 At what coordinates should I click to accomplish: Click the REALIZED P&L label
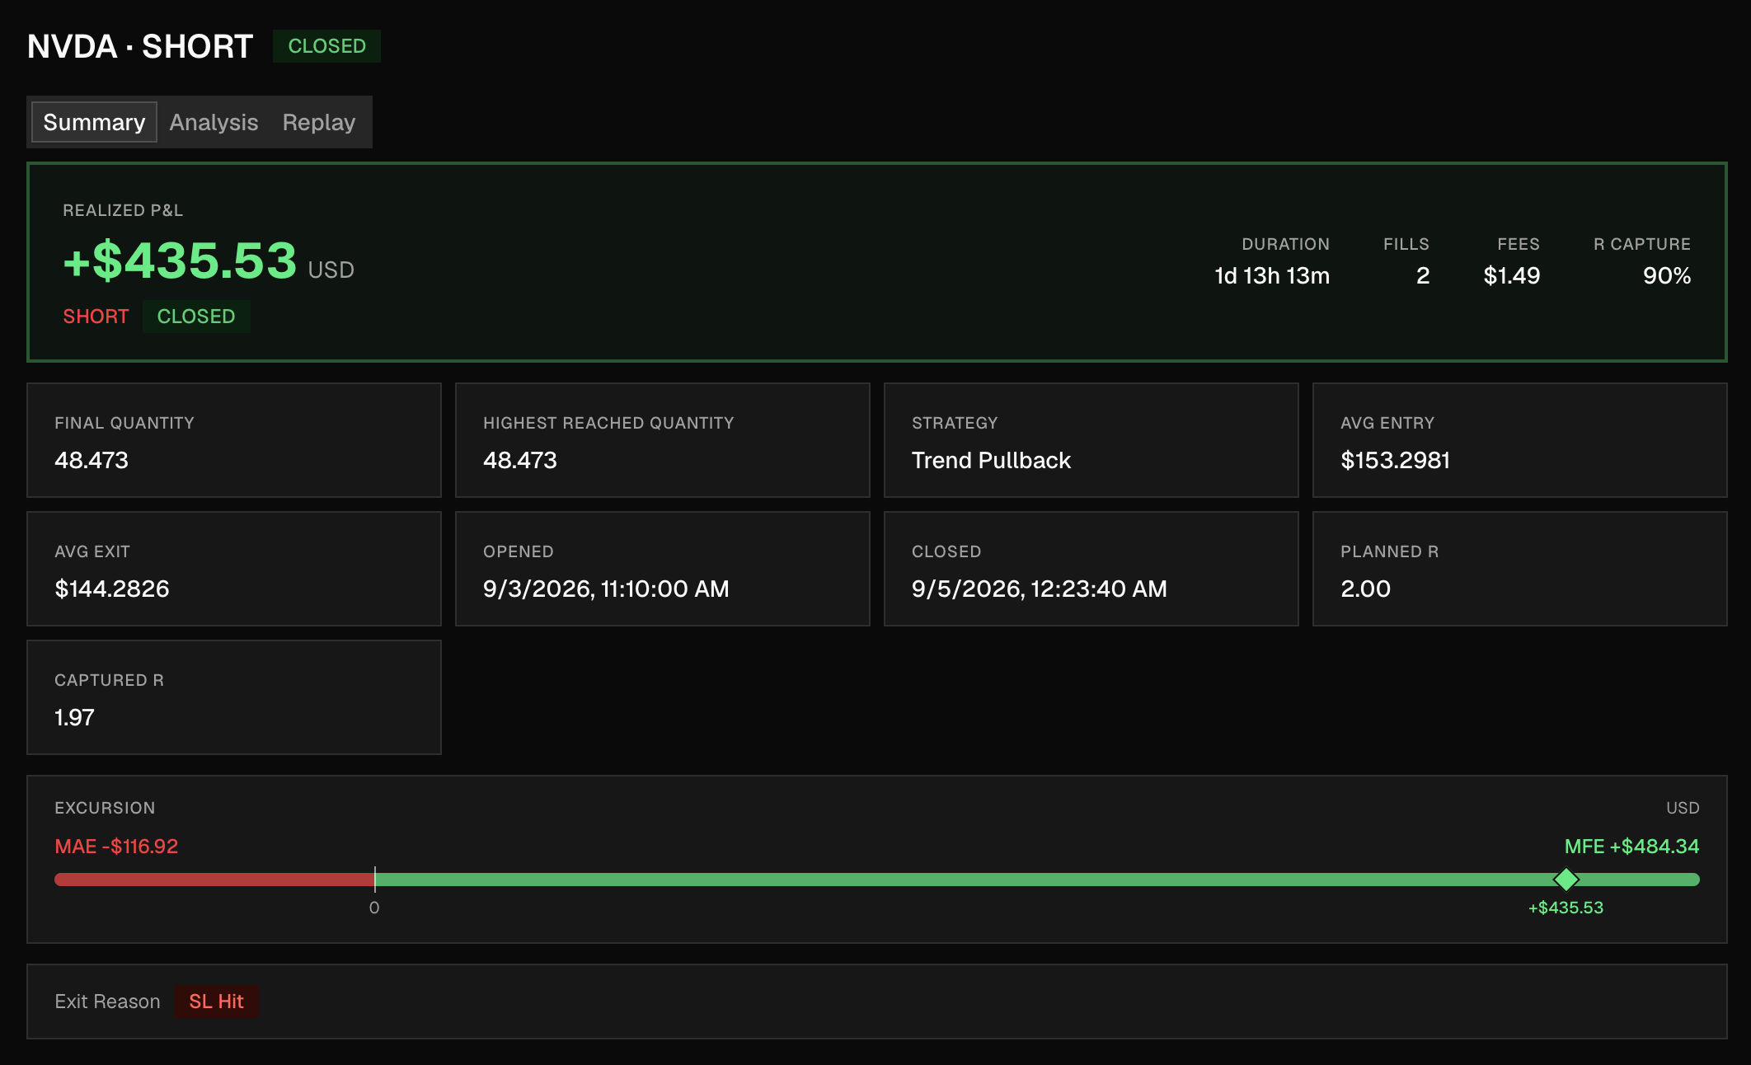[123, 210]
